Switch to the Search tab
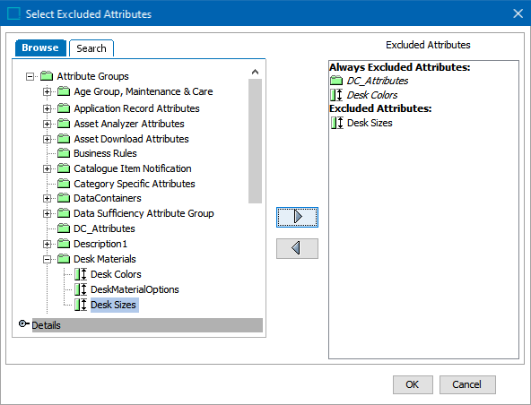531x405 pixels. pos(91,48)
